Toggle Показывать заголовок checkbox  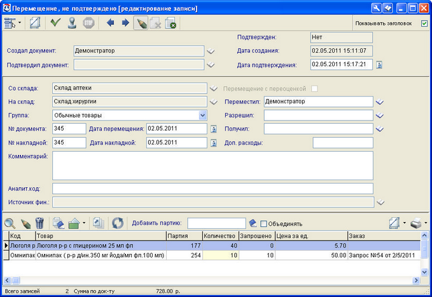coord(424,23)
